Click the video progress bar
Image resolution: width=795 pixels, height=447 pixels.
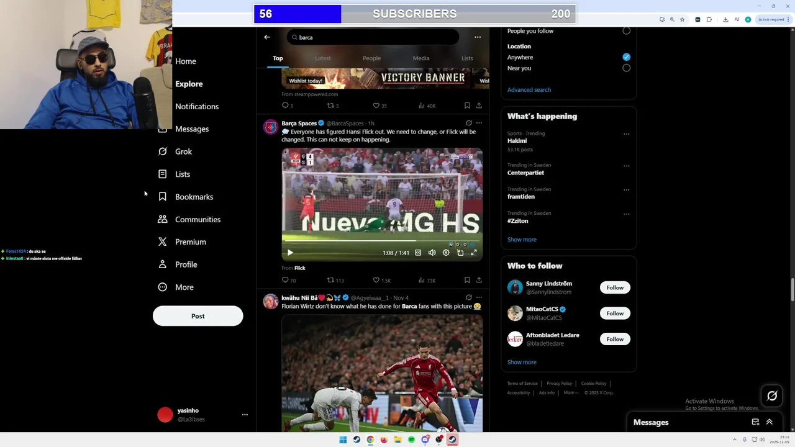click(382, 241)
